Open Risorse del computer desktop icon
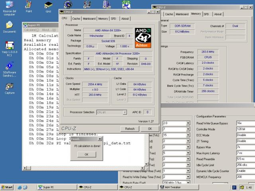255x191 pixels. (x=9, y=8)
